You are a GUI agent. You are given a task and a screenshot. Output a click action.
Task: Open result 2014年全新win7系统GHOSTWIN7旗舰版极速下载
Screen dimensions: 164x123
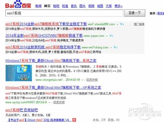44,35
